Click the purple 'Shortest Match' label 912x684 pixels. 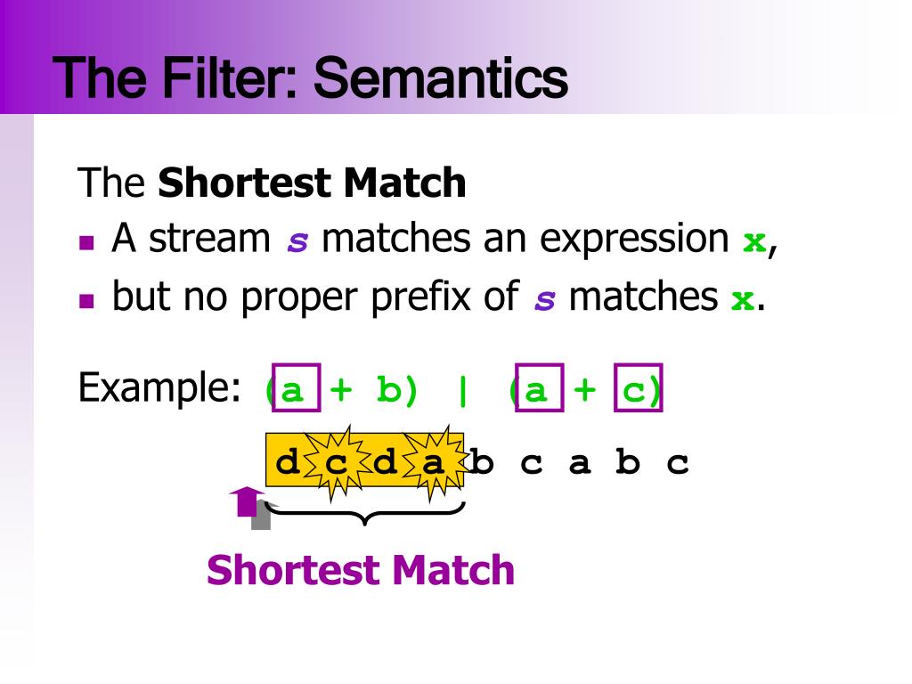(x=361, y=570)
